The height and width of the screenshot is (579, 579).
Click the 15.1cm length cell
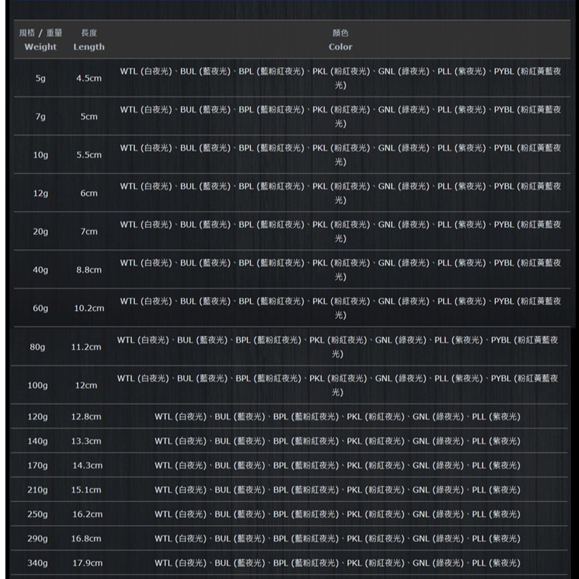coord(86,490)
